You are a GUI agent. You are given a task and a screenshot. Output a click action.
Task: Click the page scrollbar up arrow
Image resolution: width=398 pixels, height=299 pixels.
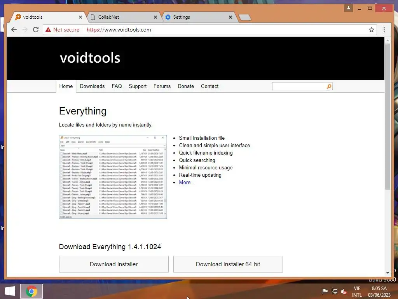click(x=388, y=40)
